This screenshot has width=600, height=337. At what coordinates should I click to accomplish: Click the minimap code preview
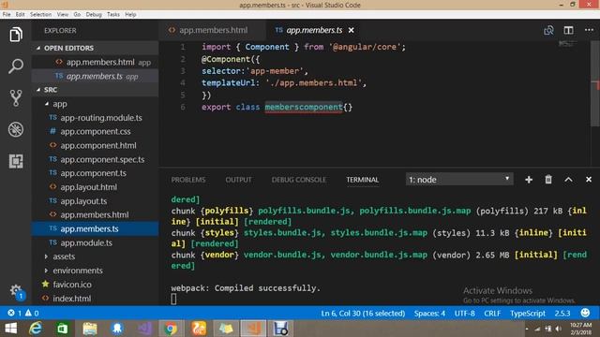tap(567, 44)
